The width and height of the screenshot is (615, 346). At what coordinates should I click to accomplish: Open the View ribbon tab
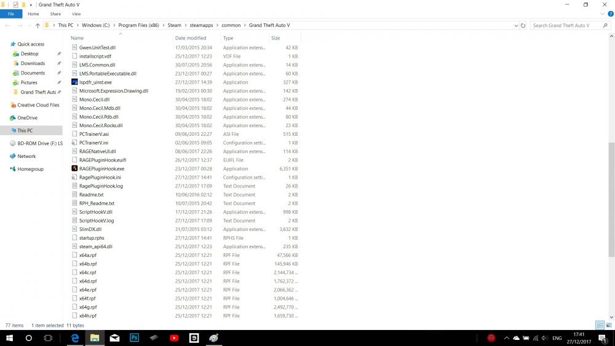click(x=76, y=14)
